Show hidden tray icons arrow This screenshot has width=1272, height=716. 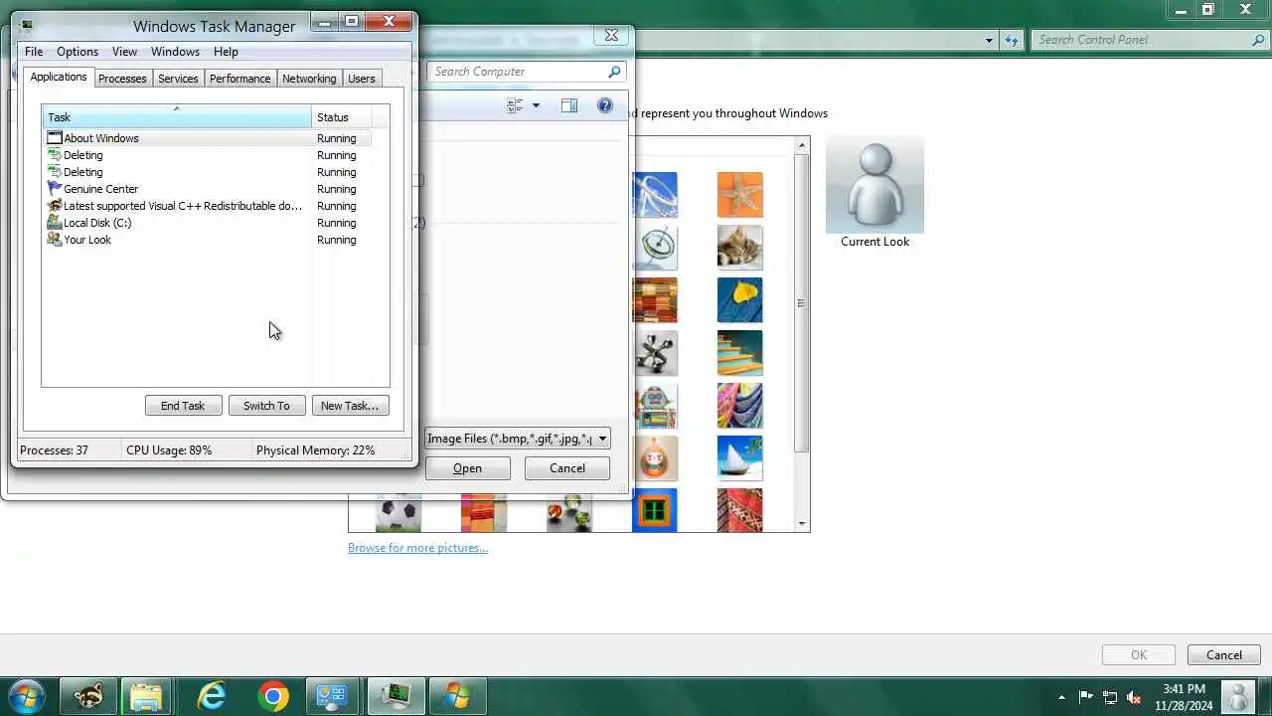tap(1061, 697)
